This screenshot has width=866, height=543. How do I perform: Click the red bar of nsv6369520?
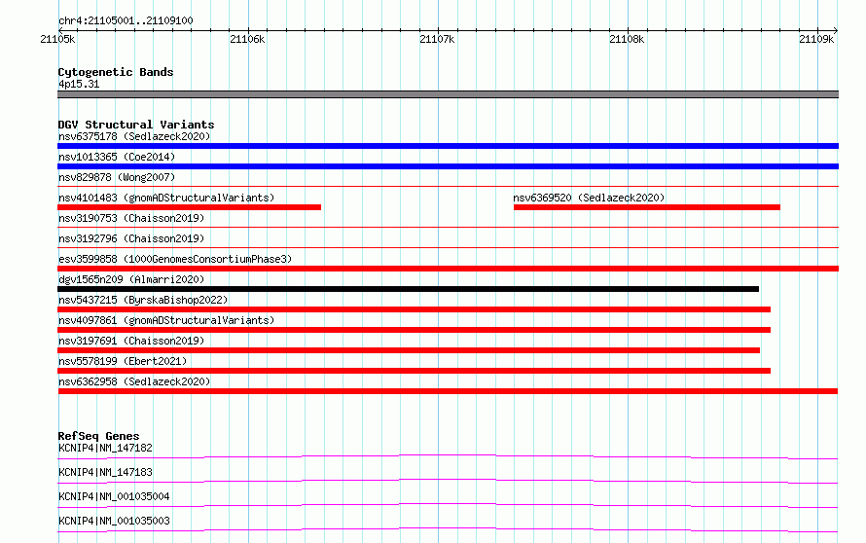click(x=647, y=207)
